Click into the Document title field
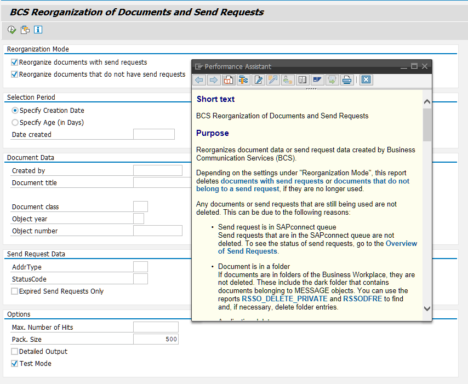This screenshot has width=468, height=384. click(x=162, y=182)
